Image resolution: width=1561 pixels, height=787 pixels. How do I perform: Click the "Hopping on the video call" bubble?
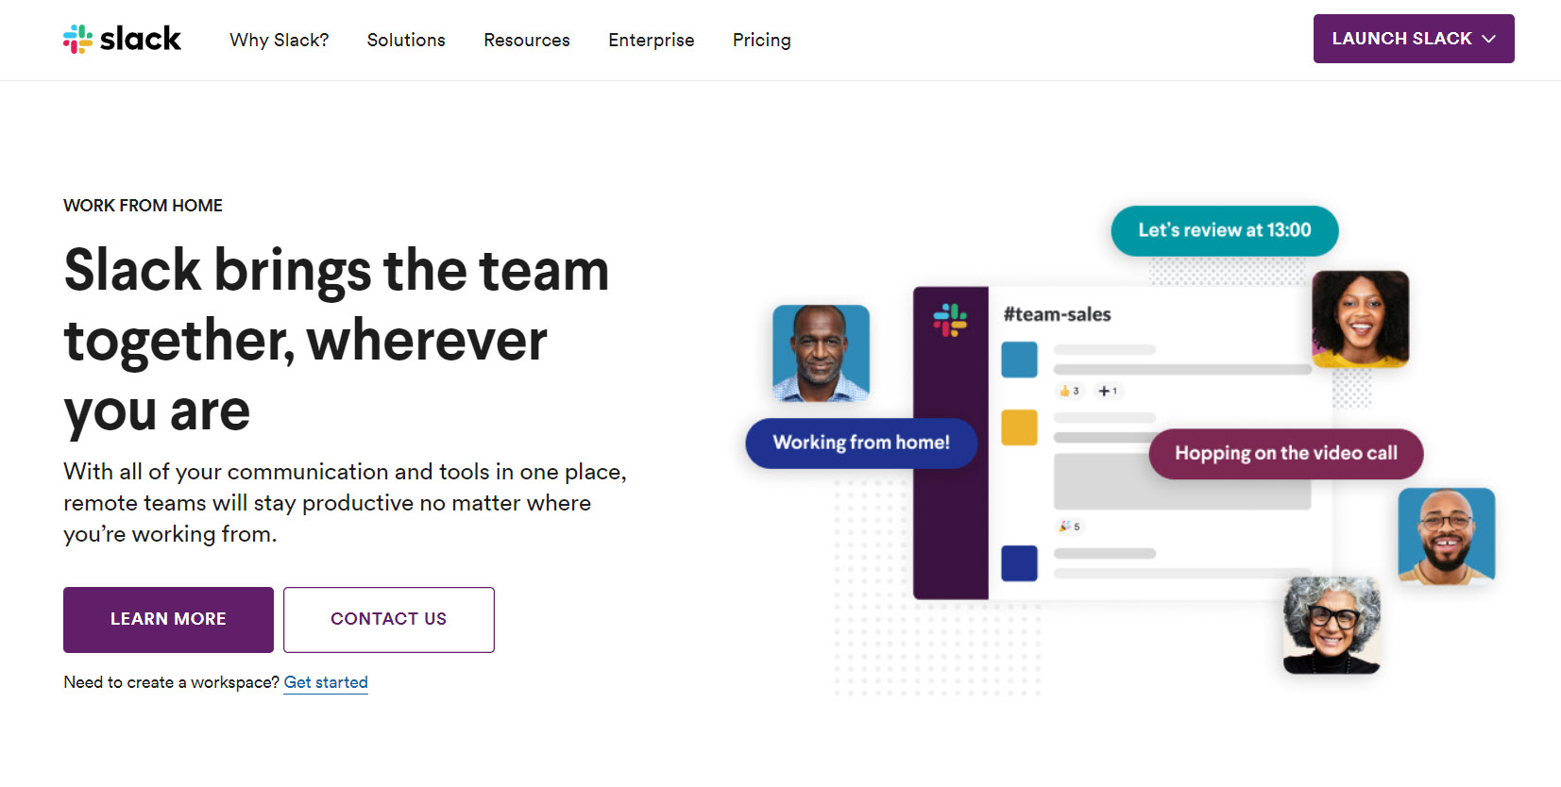1286,453
